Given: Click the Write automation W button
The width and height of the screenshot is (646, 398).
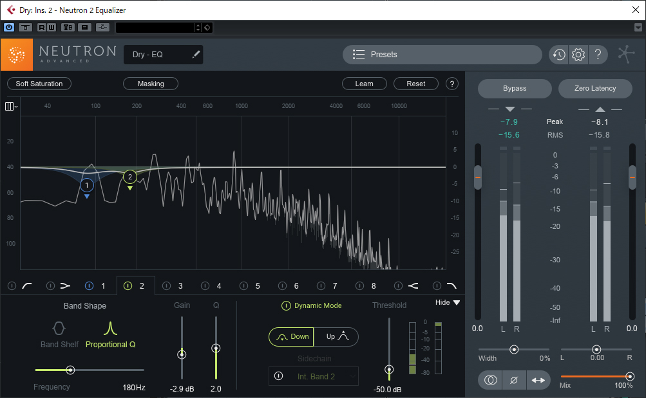Looking at the screenshot, I should click(51, 28).
